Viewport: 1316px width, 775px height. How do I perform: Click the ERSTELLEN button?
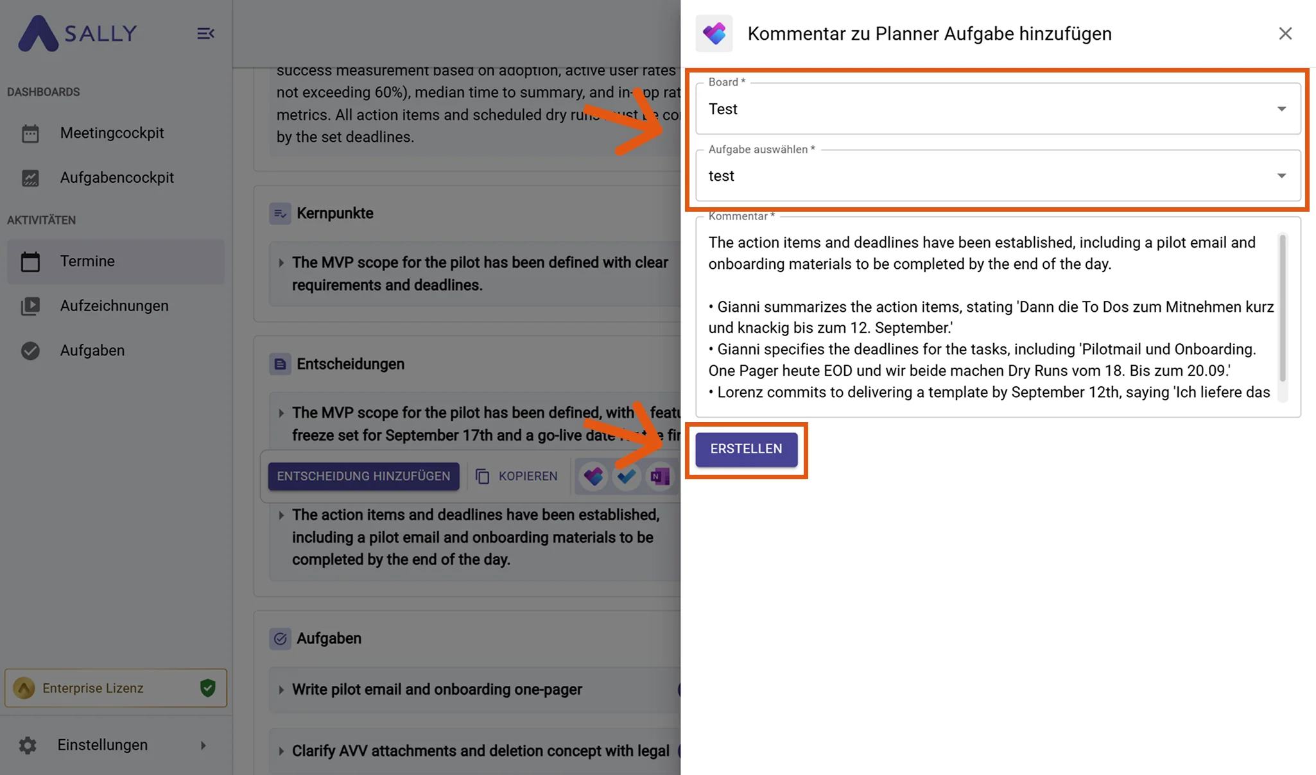coord(746,449)
